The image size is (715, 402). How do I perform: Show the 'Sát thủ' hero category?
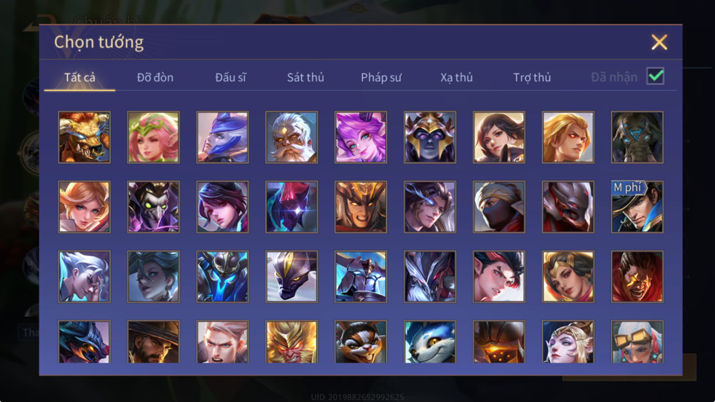pyautogui.click(x=306, y=77)
